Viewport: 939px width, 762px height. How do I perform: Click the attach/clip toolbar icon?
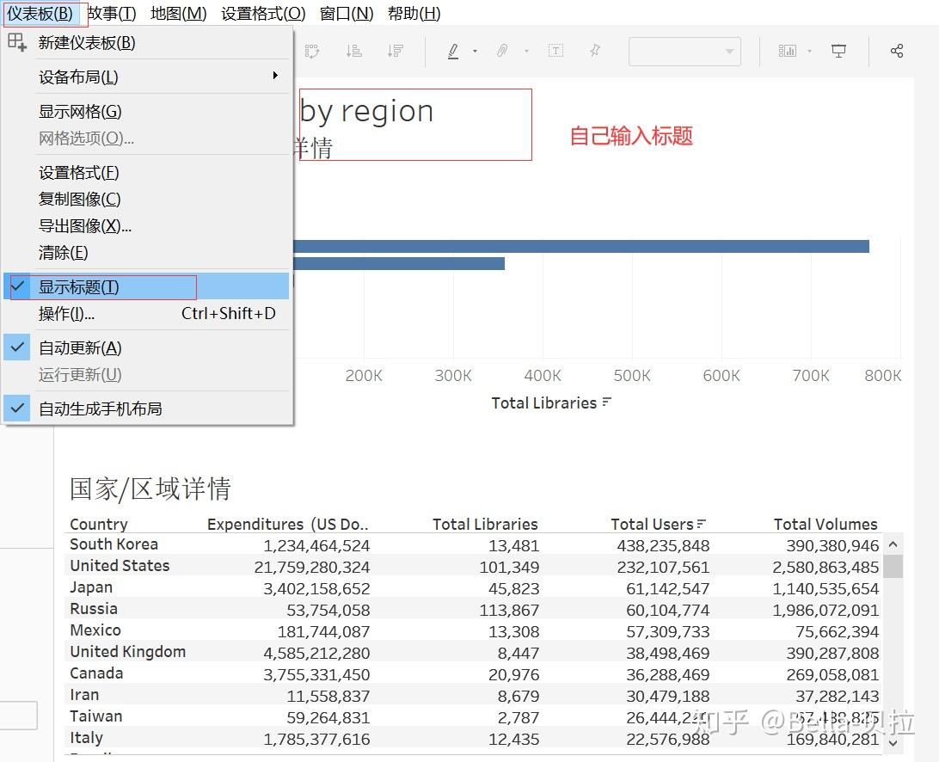tap(502, 51)
